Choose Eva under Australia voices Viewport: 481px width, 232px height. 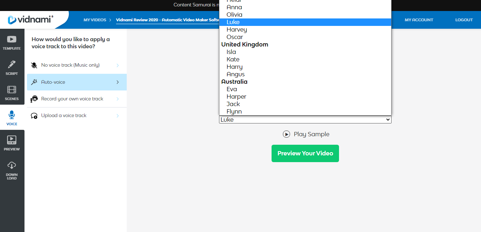(x=232, y=89)
